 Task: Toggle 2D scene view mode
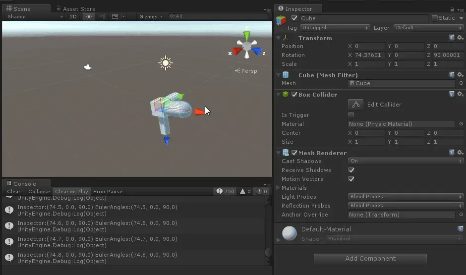tap(73, 17)
